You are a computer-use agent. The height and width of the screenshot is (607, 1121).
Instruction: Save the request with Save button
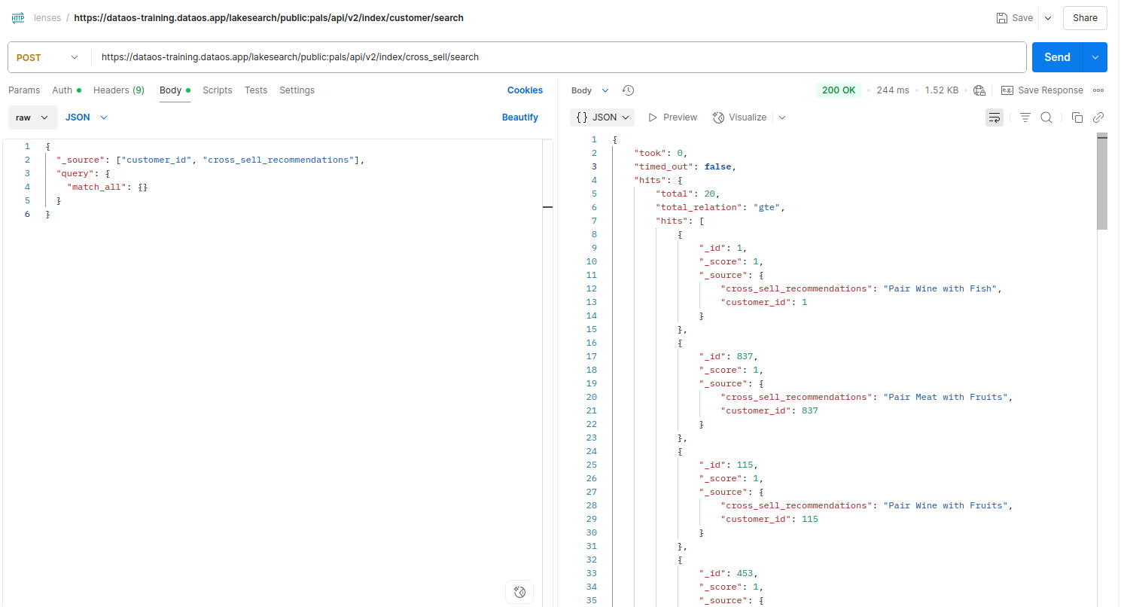tap(1014, 18)
